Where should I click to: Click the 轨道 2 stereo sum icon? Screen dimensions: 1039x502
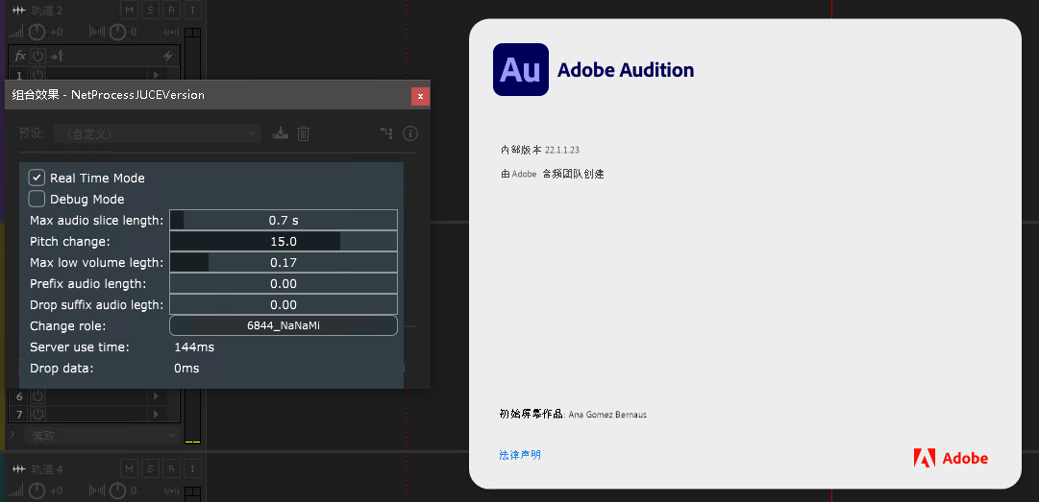click(x=171, y=32)
